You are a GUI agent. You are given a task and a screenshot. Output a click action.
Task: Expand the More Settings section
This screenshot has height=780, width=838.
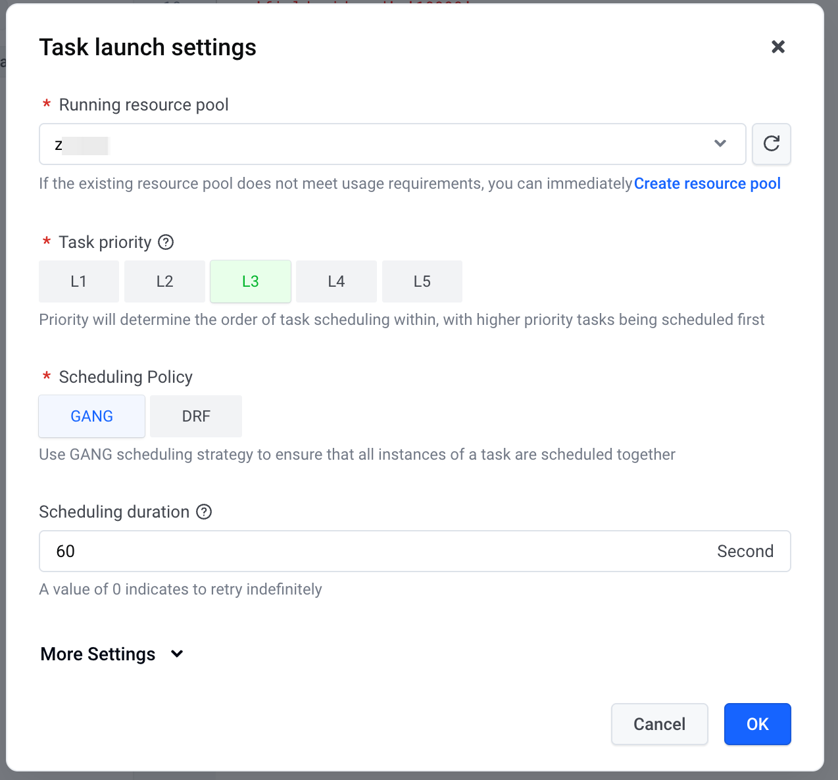click(x=99, y=654)
